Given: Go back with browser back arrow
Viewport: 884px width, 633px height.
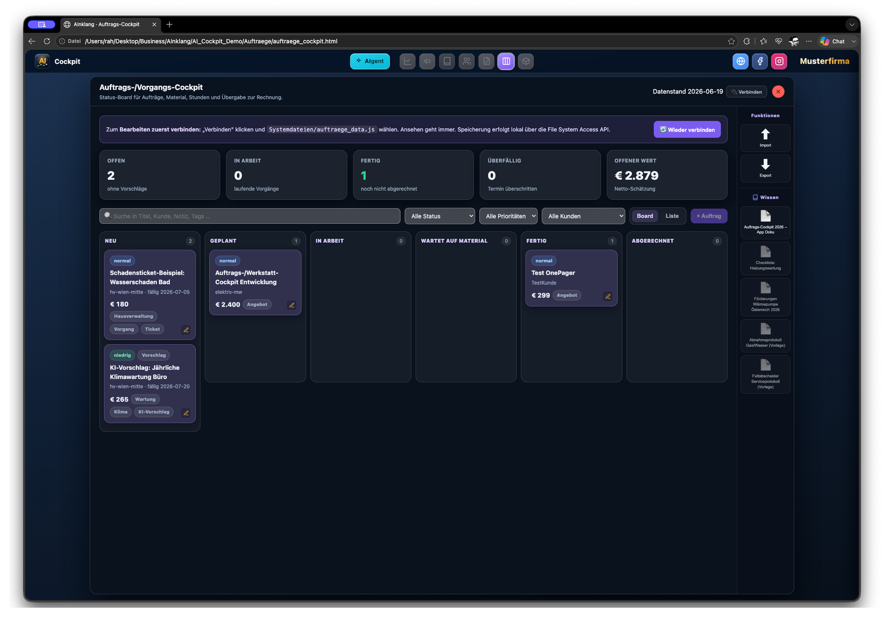Looking at the screenshot, I should pos(32,41).
